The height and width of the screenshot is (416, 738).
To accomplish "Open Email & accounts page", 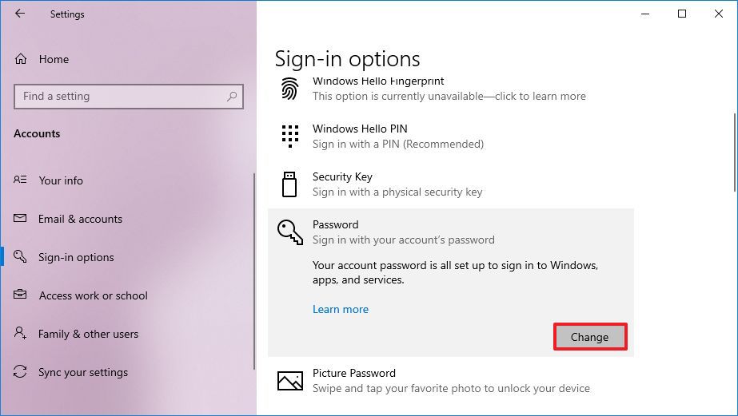I will [x=80, y=219].
